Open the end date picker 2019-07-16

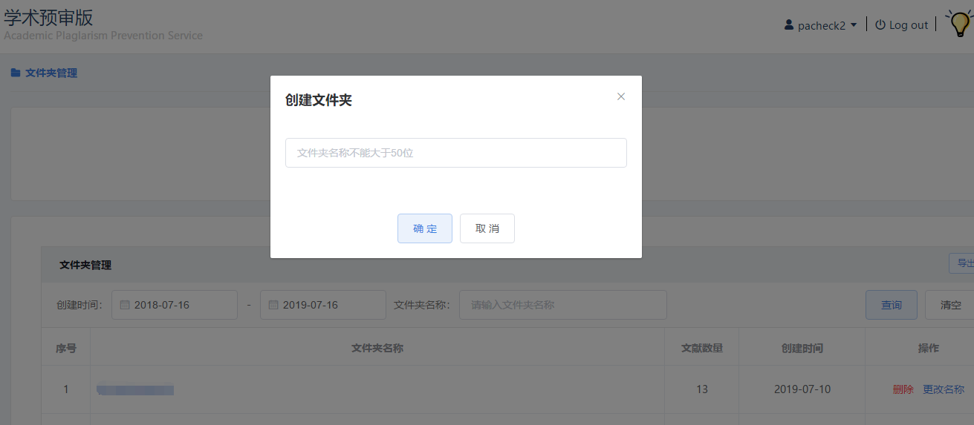click(x=323, y=305)
